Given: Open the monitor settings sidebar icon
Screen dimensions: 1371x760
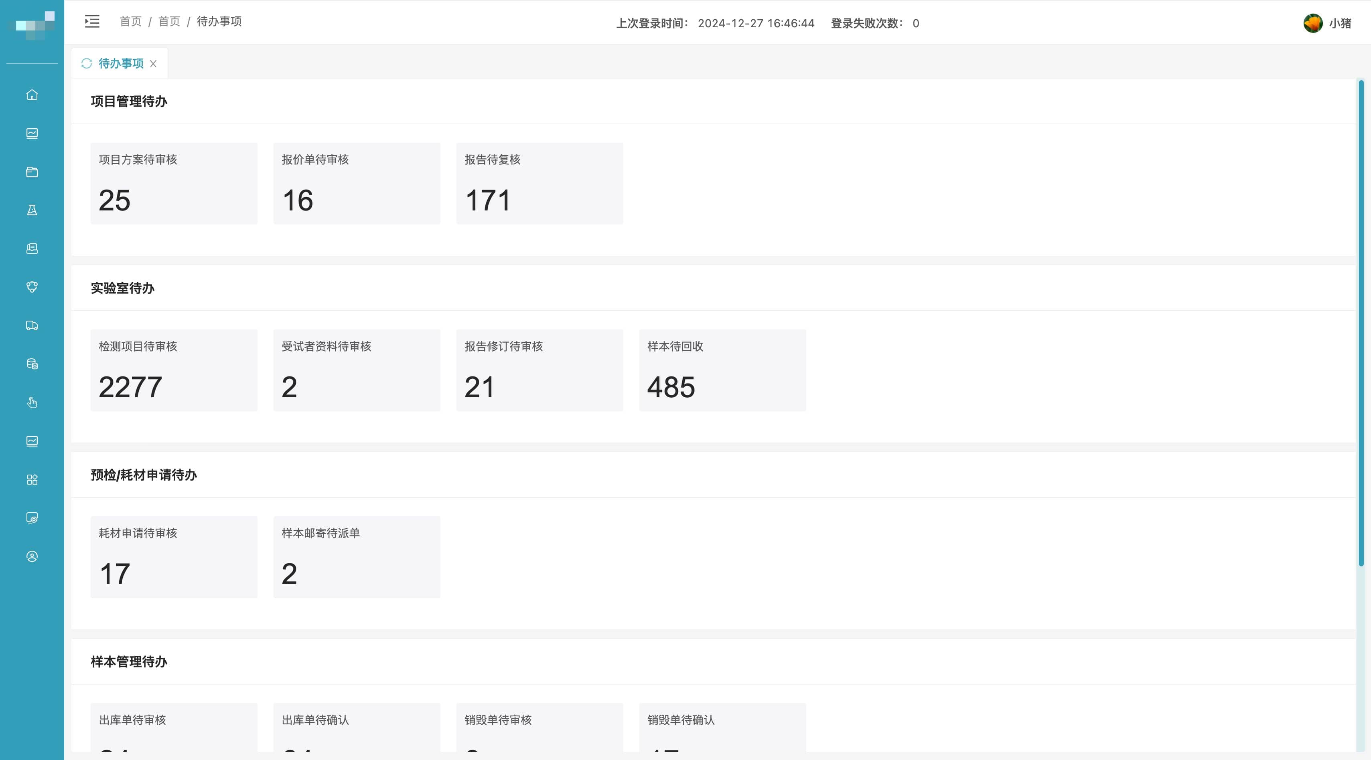Looking at the screenshot, I should pos(32,518).
